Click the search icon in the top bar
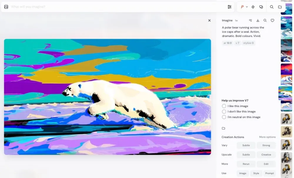 pyautogui.click(x=272, y=7)
